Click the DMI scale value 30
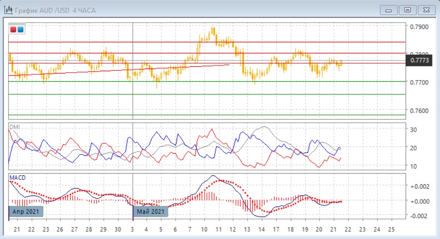Screen dimensions: 440x239 coord(413,130)
